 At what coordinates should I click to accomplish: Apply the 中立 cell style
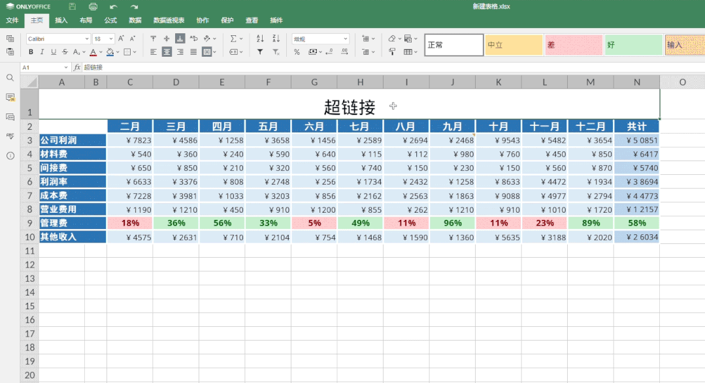pyautogui.click(x=514, y=45)
